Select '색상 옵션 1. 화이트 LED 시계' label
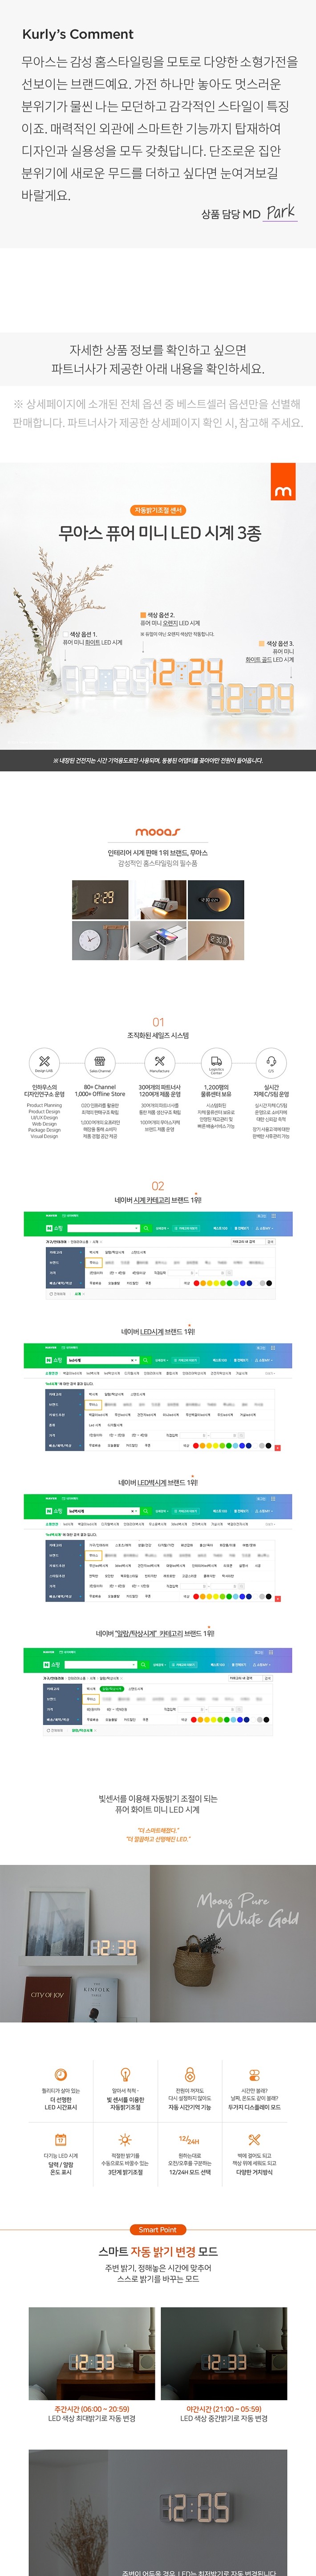Image resolution: width=316 pixels, height=2576 pixels. click(92, 638)
